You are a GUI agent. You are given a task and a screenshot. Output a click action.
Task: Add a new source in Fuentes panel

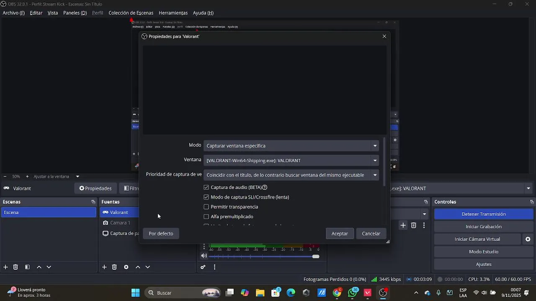pyautogui.click(x=104, y=267)
